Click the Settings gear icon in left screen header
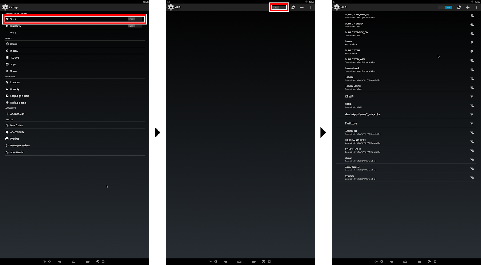Viewport: 481px width, 265px height. [5, 7]
